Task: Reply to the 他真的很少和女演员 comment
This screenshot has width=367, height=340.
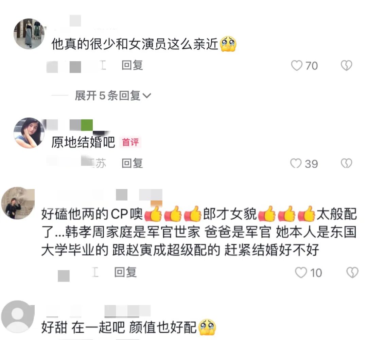Action: point(132,65)
